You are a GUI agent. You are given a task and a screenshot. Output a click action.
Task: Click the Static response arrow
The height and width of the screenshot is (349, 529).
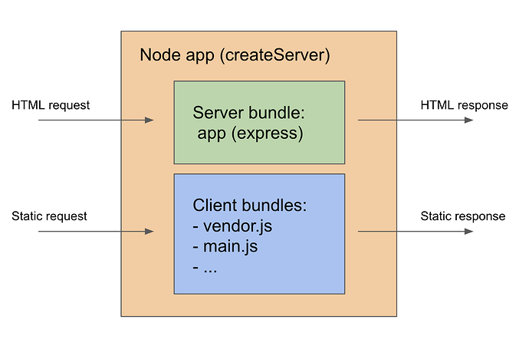[414, 231]
